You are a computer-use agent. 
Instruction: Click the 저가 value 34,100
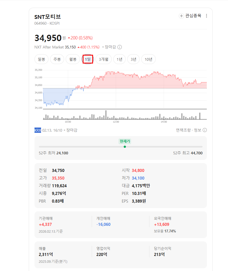click(x=138, y=178)
